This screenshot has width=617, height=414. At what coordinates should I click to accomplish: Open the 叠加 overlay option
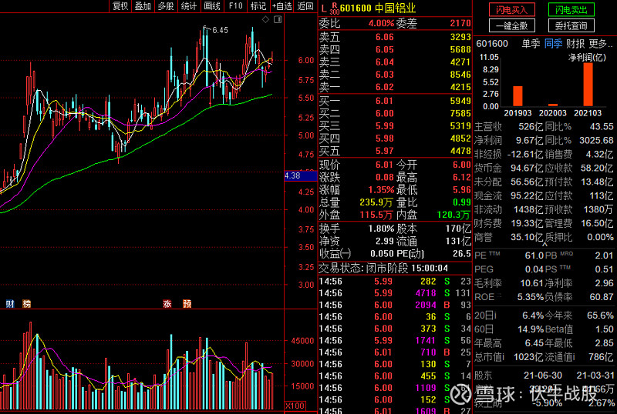point(143,6)
